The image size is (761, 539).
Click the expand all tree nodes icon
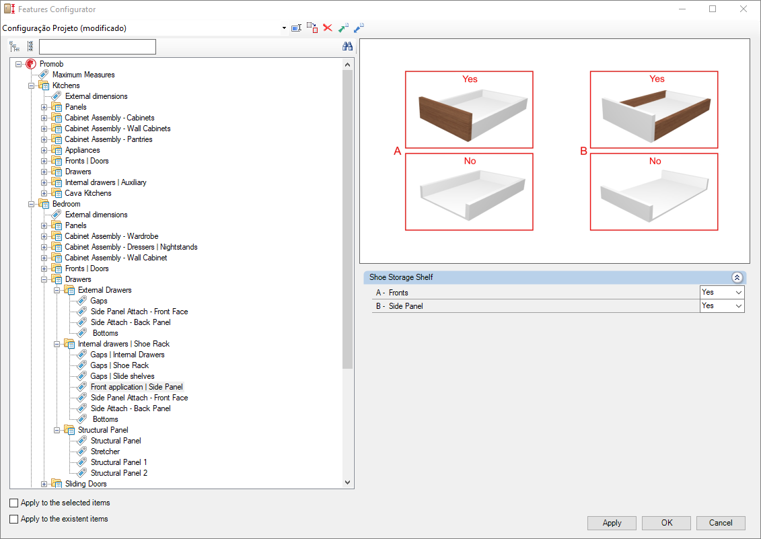tap(15, 46)
